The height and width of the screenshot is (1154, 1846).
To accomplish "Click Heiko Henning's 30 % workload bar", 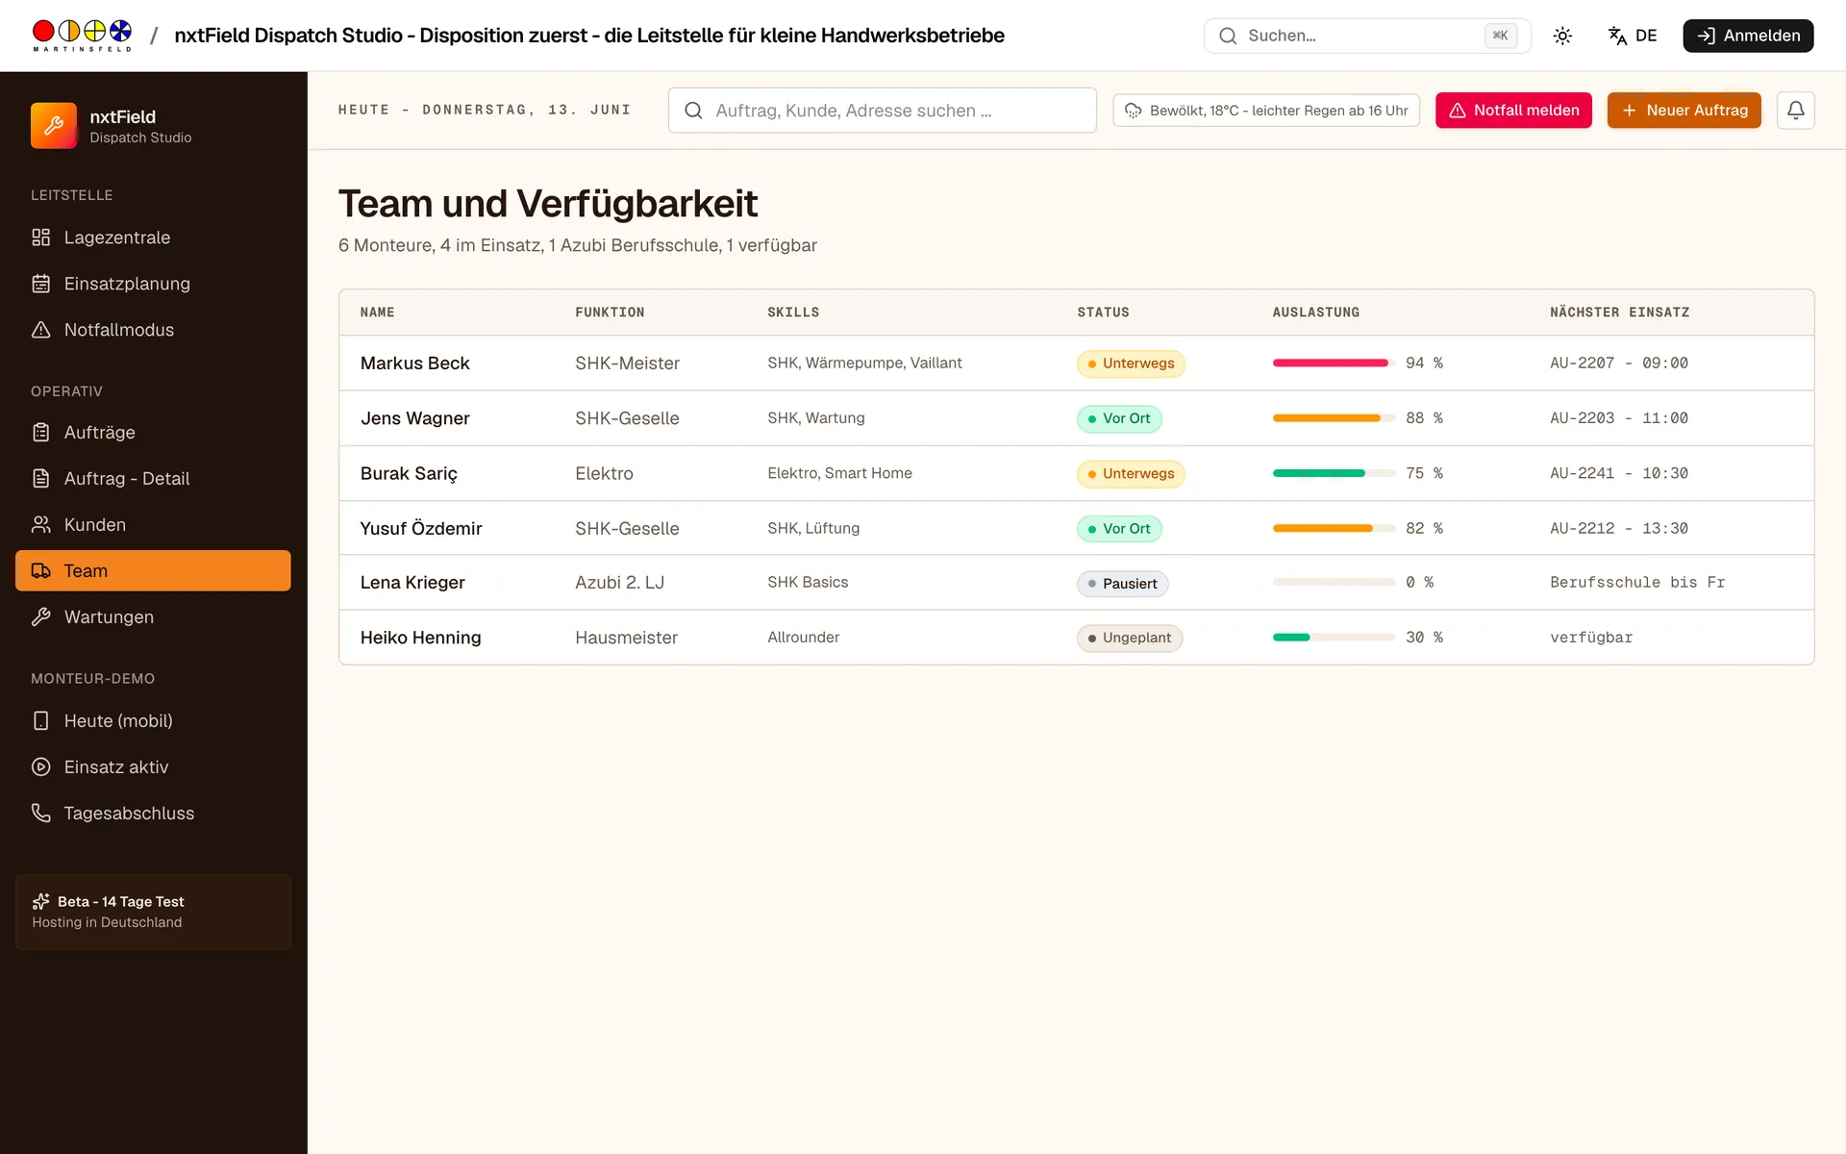I will 1334,638.
